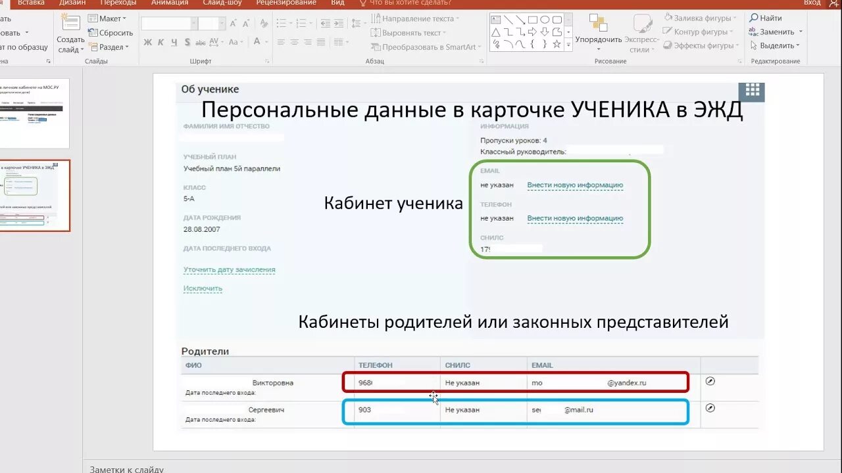The width and height of the screenshot is (842, 473).
Task: Open the Вставка ribbon tab
Action: [31, 3]
